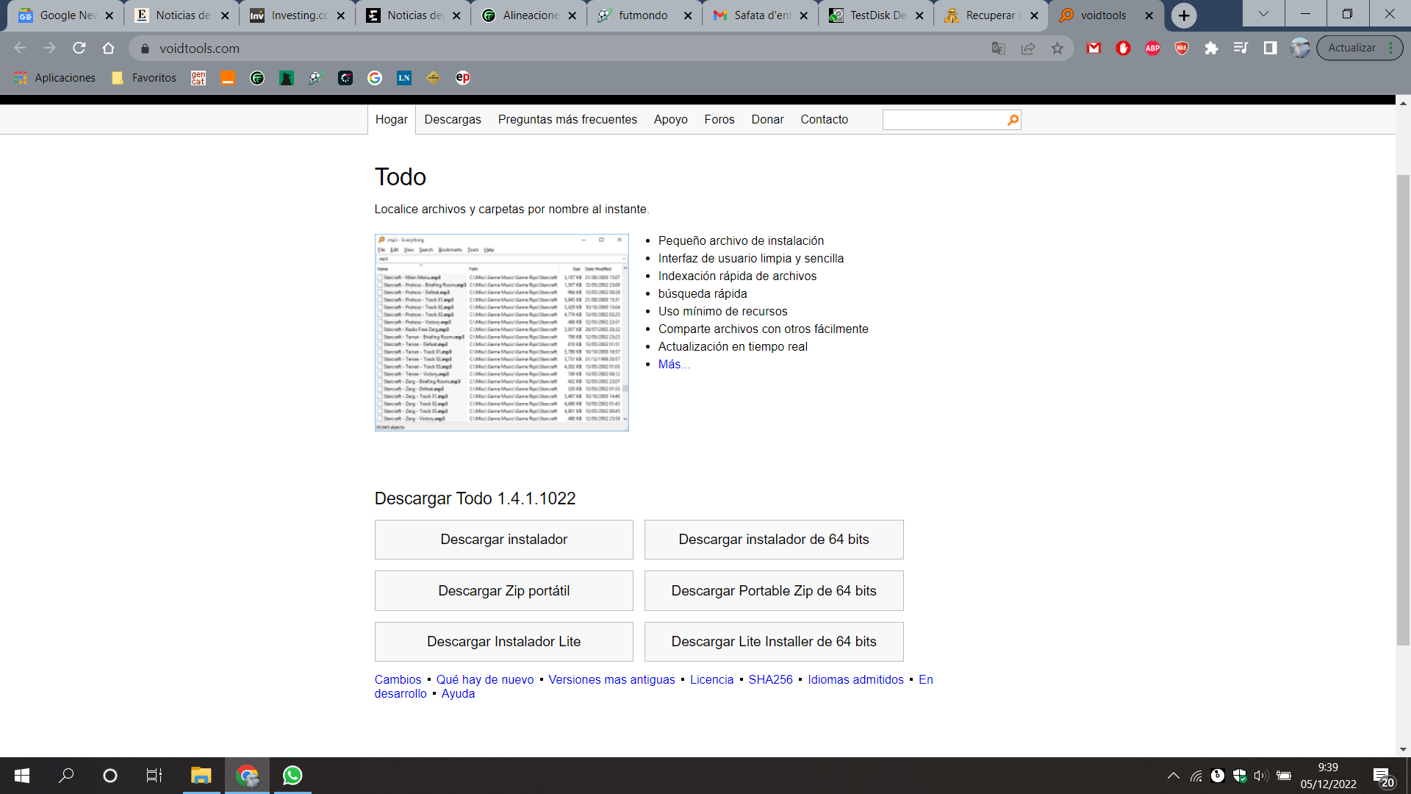Go to the Chrome home page icon
Viewport: 1411px width, 794px height.
109,48
